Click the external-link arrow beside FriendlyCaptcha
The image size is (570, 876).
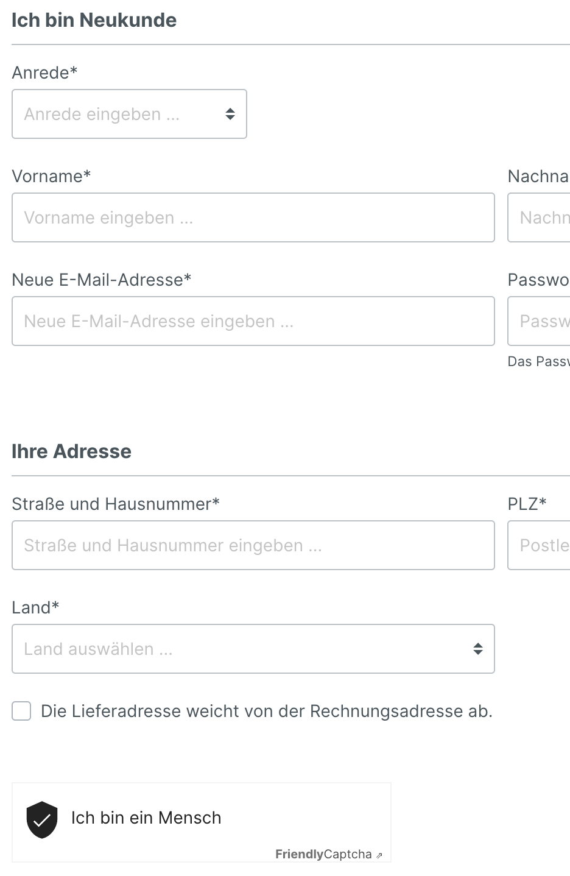click(x=379, y=855)
